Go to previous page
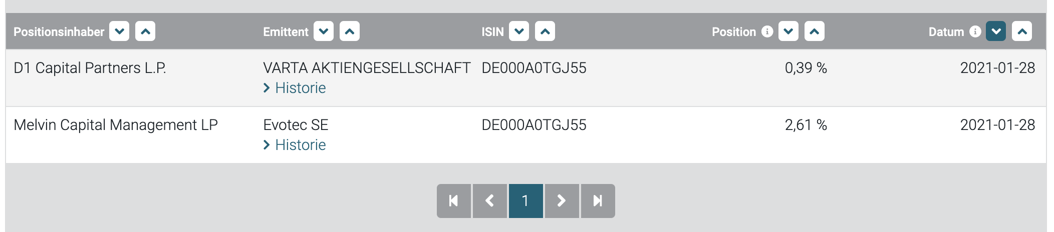 pyautogui.click(x=490, y=201)
